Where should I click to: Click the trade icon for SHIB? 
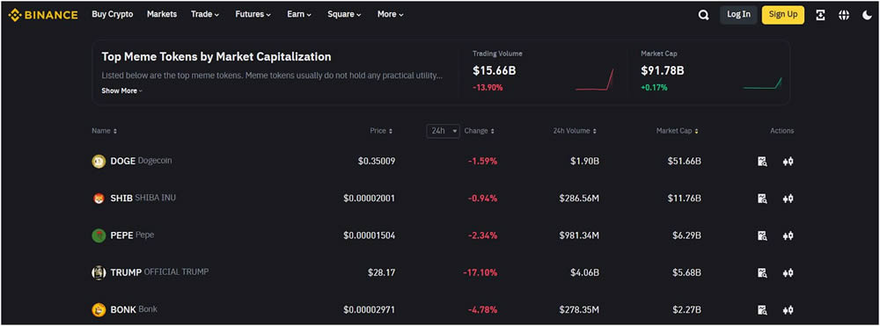[x=788, y=199]
